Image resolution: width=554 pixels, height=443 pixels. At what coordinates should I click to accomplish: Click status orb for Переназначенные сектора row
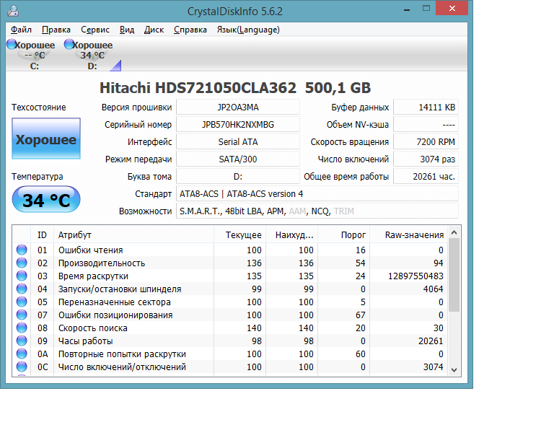click(22, 302)
